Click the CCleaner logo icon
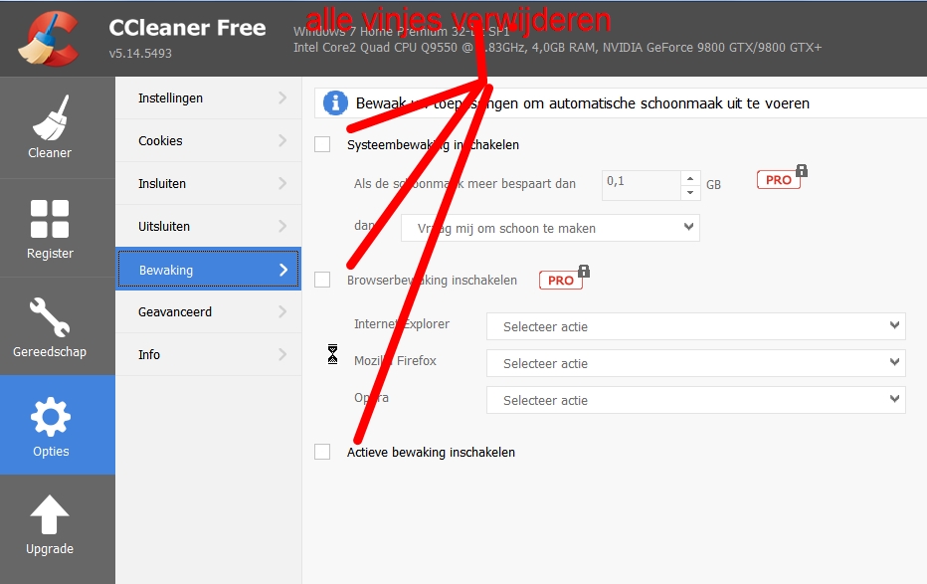 (48, 38)
